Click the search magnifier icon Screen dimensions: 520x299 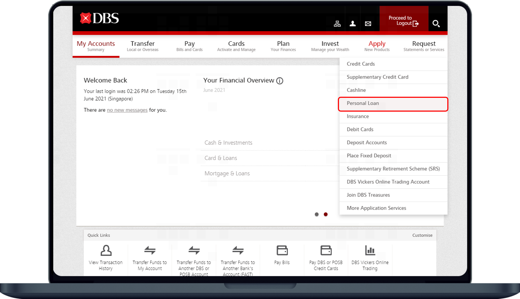point(436,24)
